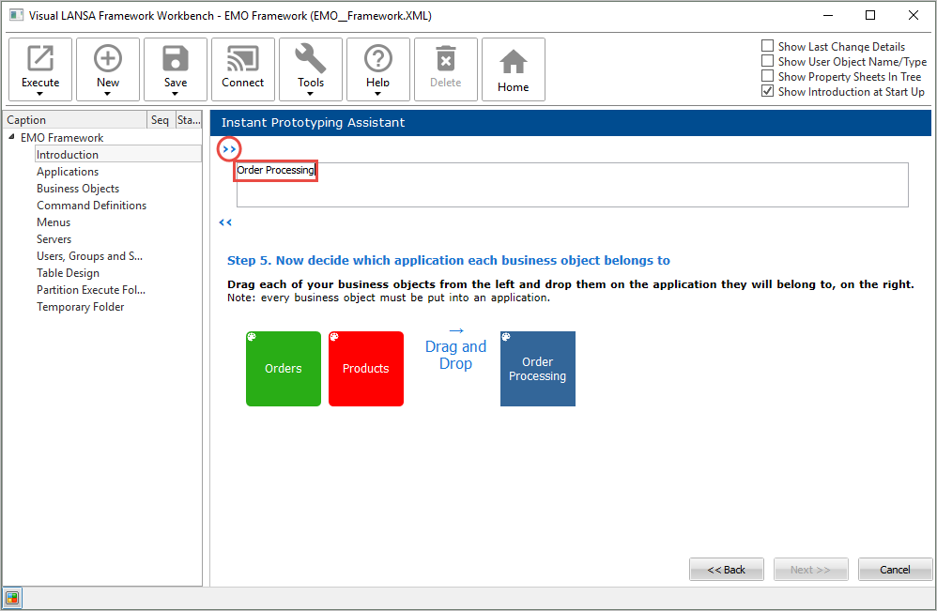Click the New plus icon
The image size is (937, 611).
tap(108, 58)
